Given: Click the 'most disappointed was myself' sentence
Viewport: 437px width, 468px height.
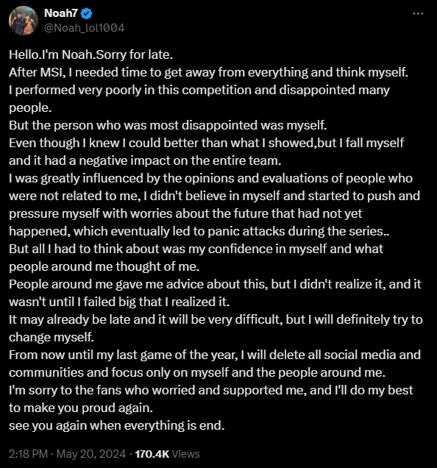Looking at the screenshot, I should coord(168,125).
